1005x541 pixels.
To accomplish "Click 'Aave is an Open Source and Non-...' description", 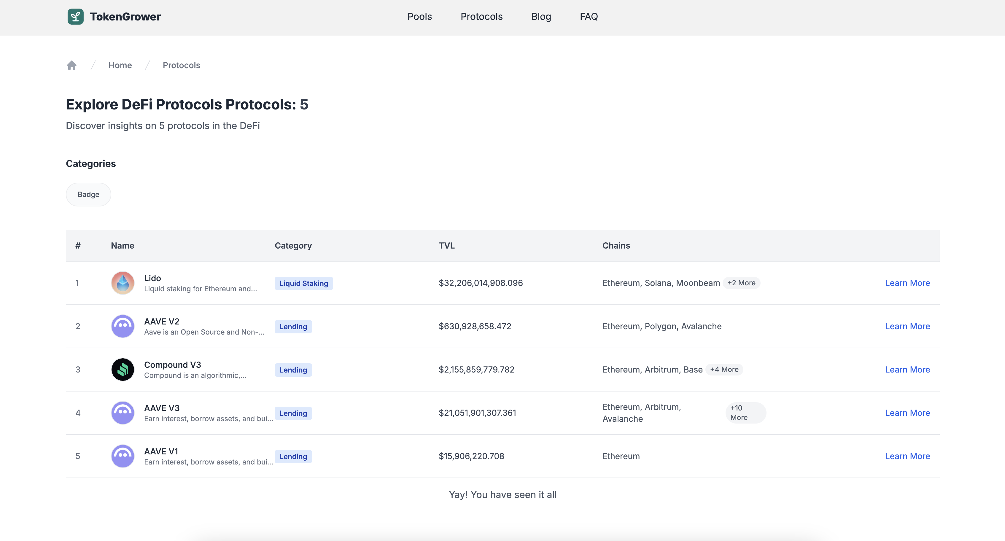I will (x=204, y=332).
